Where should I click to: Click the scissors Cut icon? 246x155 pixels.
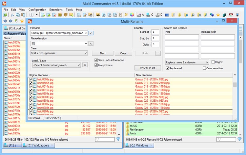12,15
